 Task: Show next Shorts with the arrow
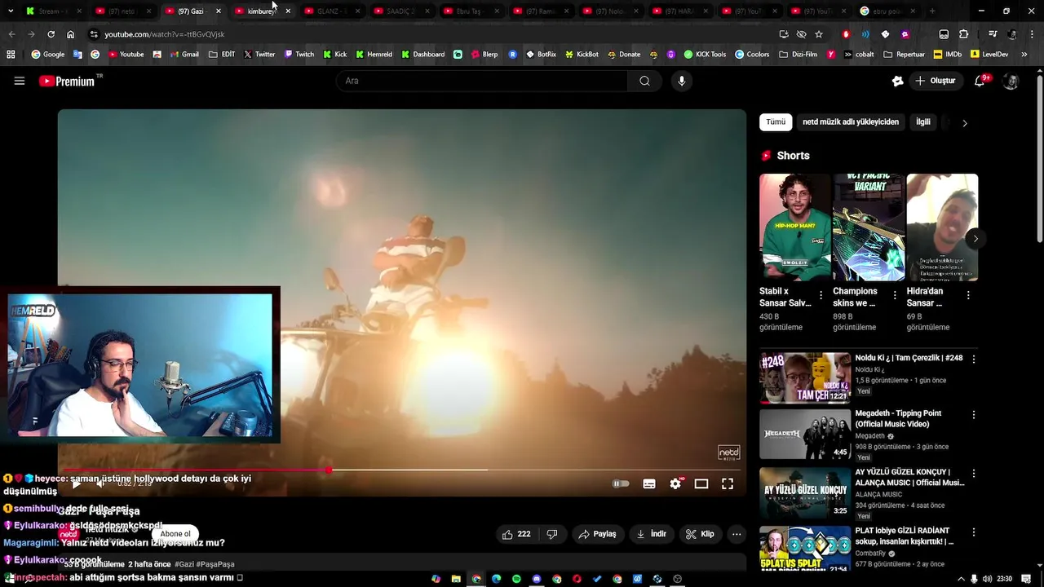(x=975, y=239)
